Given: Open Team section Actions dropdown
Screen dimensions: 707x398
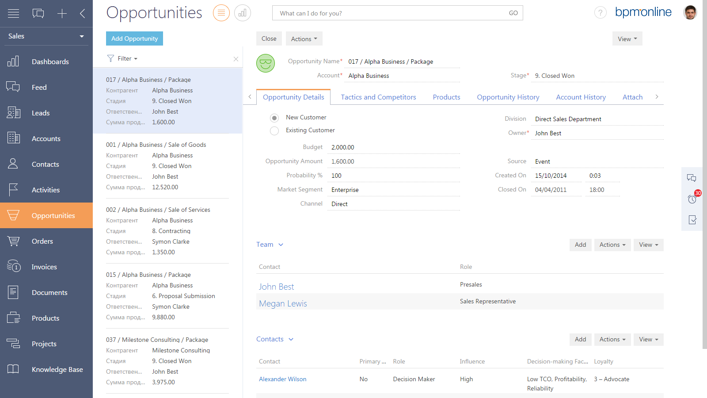Looking at the screenshot, I should 612,245.
